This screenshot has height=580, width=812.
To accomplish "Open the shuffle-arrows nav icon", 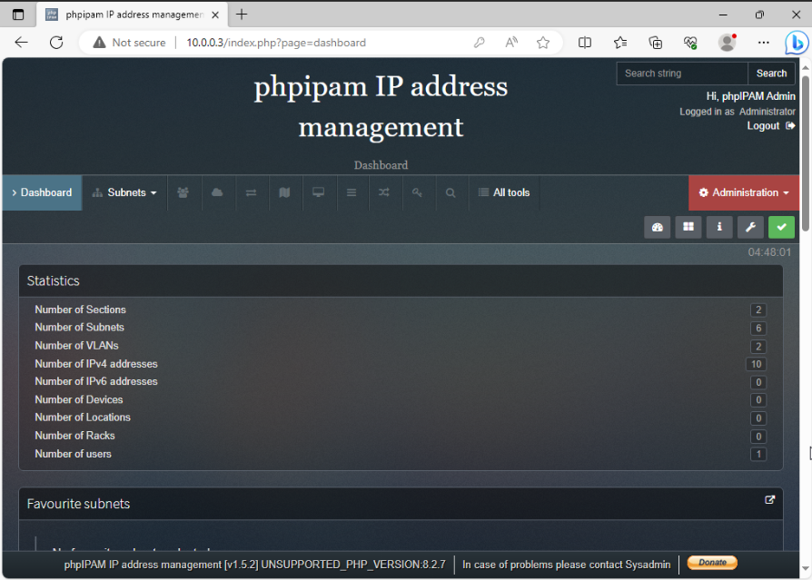I will coord(383,192).
